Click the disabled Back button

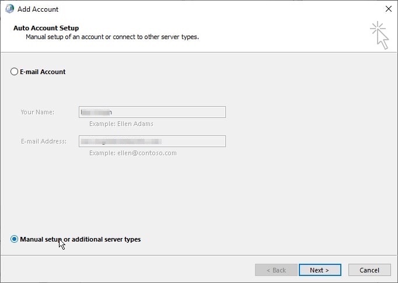pyautogui.click(x=276, y=270)
